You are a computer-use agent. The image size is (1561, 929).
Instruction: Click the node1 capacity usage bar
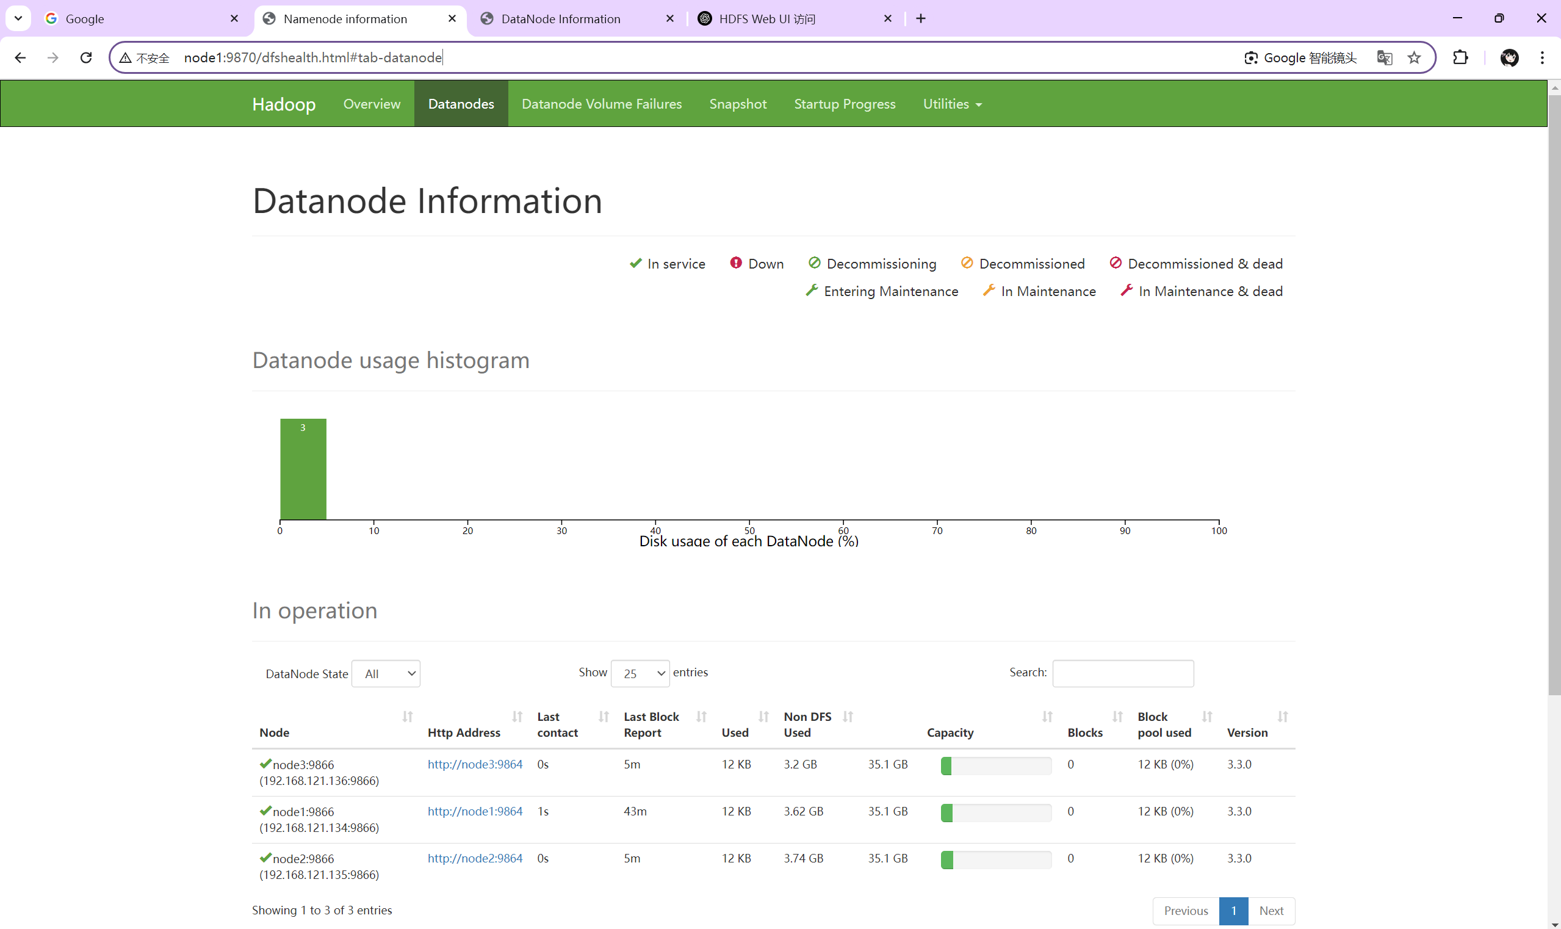[995, 812]
